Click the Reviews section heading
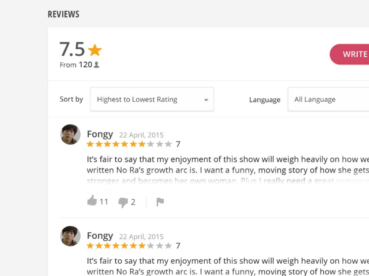The image size is (369, 276). tap(64, 14)
